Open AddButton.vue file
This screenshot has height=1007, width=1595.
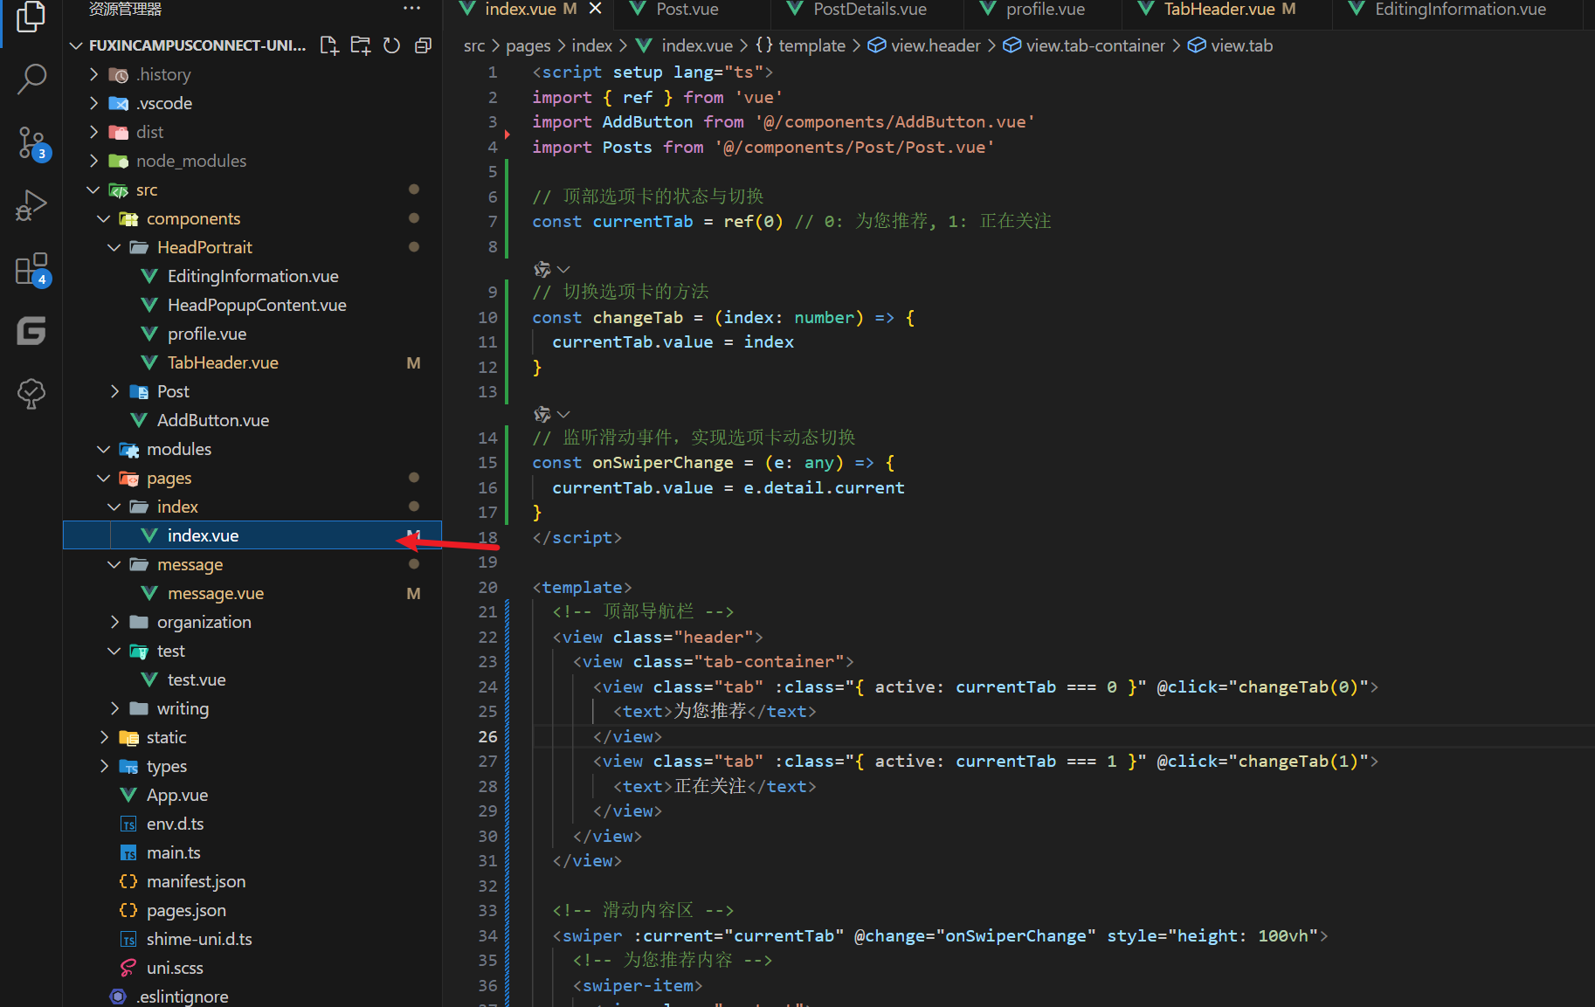pyautogui.click(x=252, y=420)
